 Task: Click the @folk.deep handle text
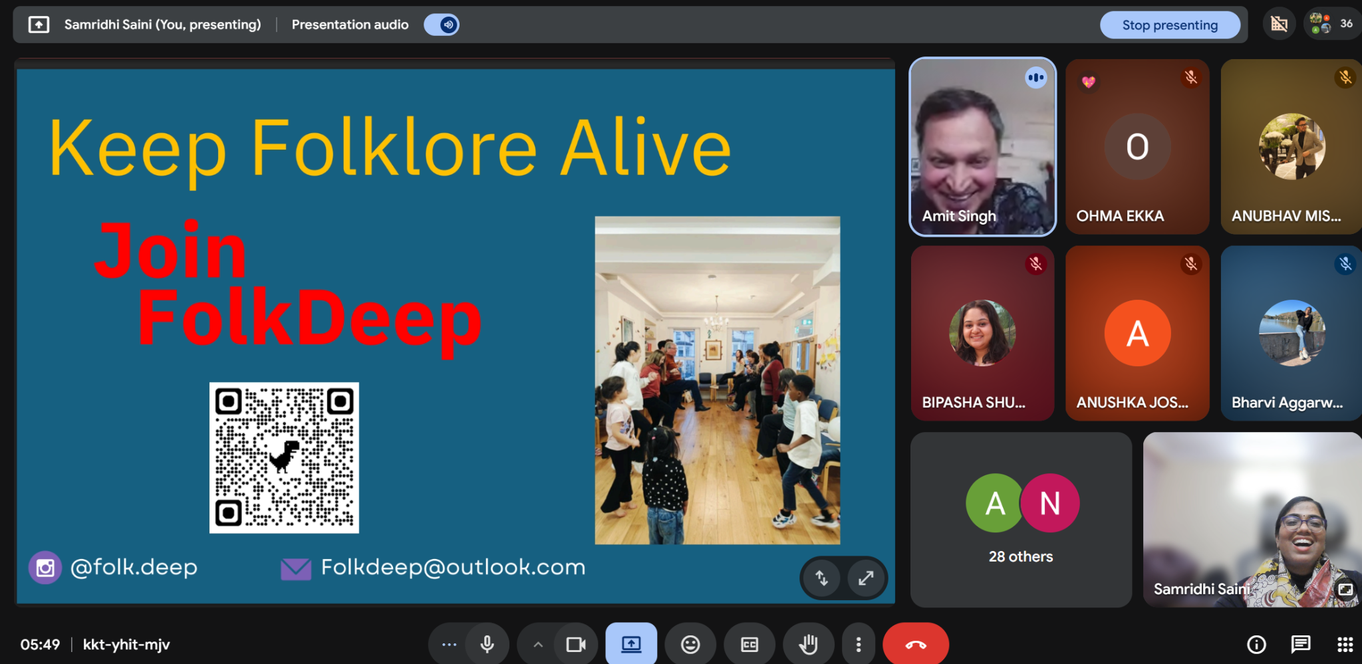(x=134, y=567)
